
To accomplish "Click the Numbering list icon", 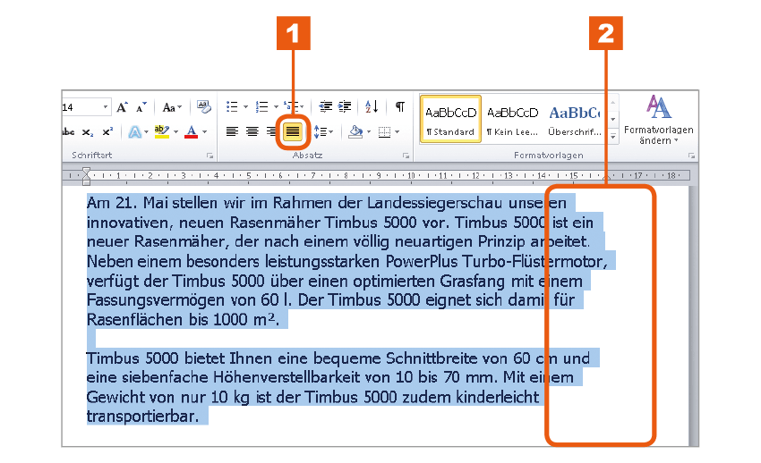I will click(261, 106).
